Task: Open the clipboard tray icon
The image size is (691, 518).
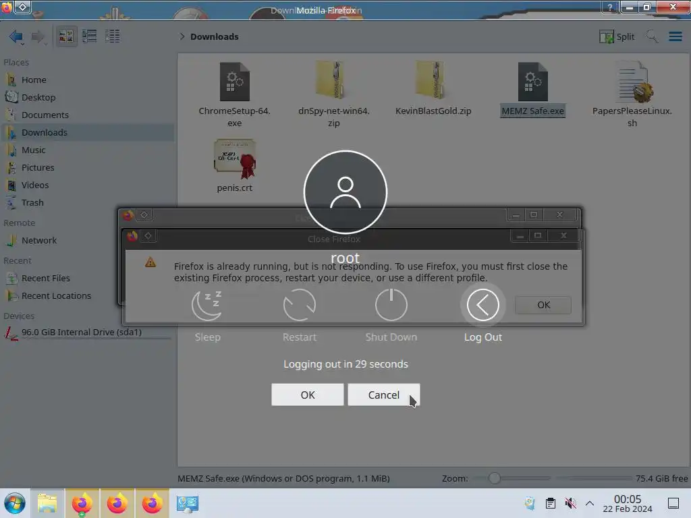Action: tap(551, 503)
